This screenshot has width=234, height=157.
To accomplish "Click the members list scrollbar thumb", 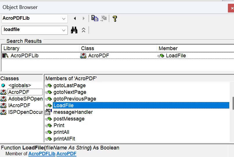I will (x=233, y=103).
